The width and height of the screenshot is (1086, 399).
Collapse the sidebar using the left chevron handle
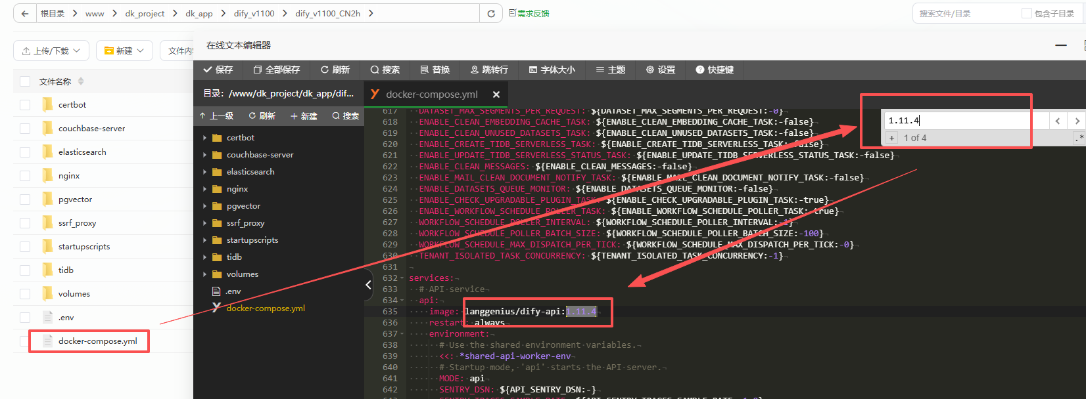click(368, 285)
